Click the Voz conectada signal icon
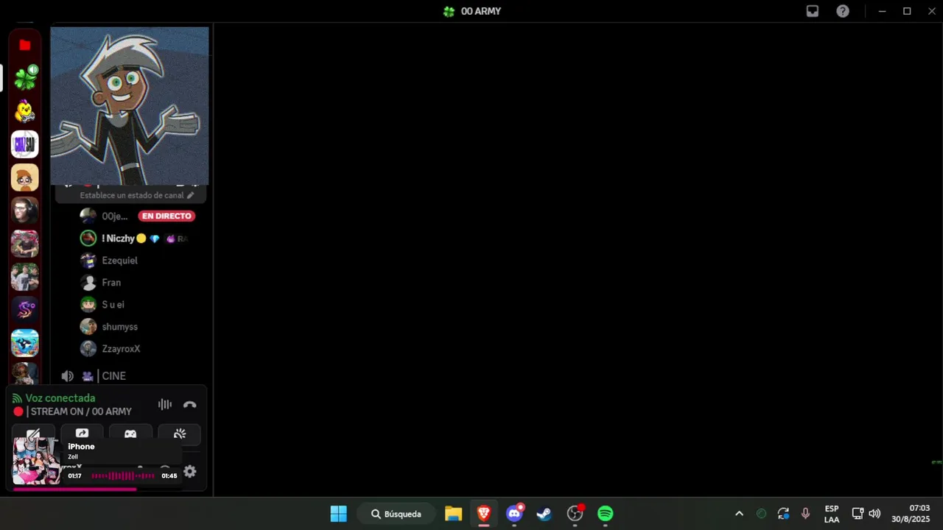This screenshot has height=530, width=943. (18, 398)
